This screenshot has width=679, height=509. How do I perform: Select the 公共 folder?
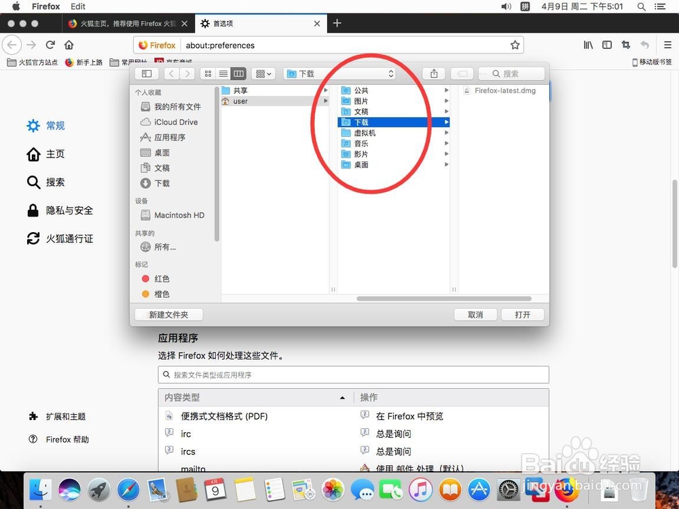pos(394,90)
